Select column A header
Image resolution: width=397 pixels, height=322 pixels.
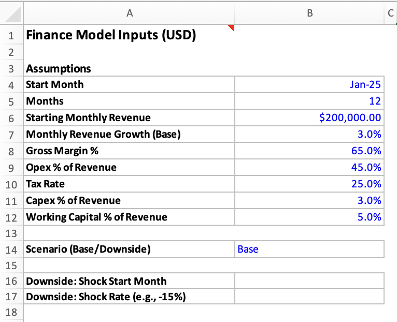pos(129,14)
